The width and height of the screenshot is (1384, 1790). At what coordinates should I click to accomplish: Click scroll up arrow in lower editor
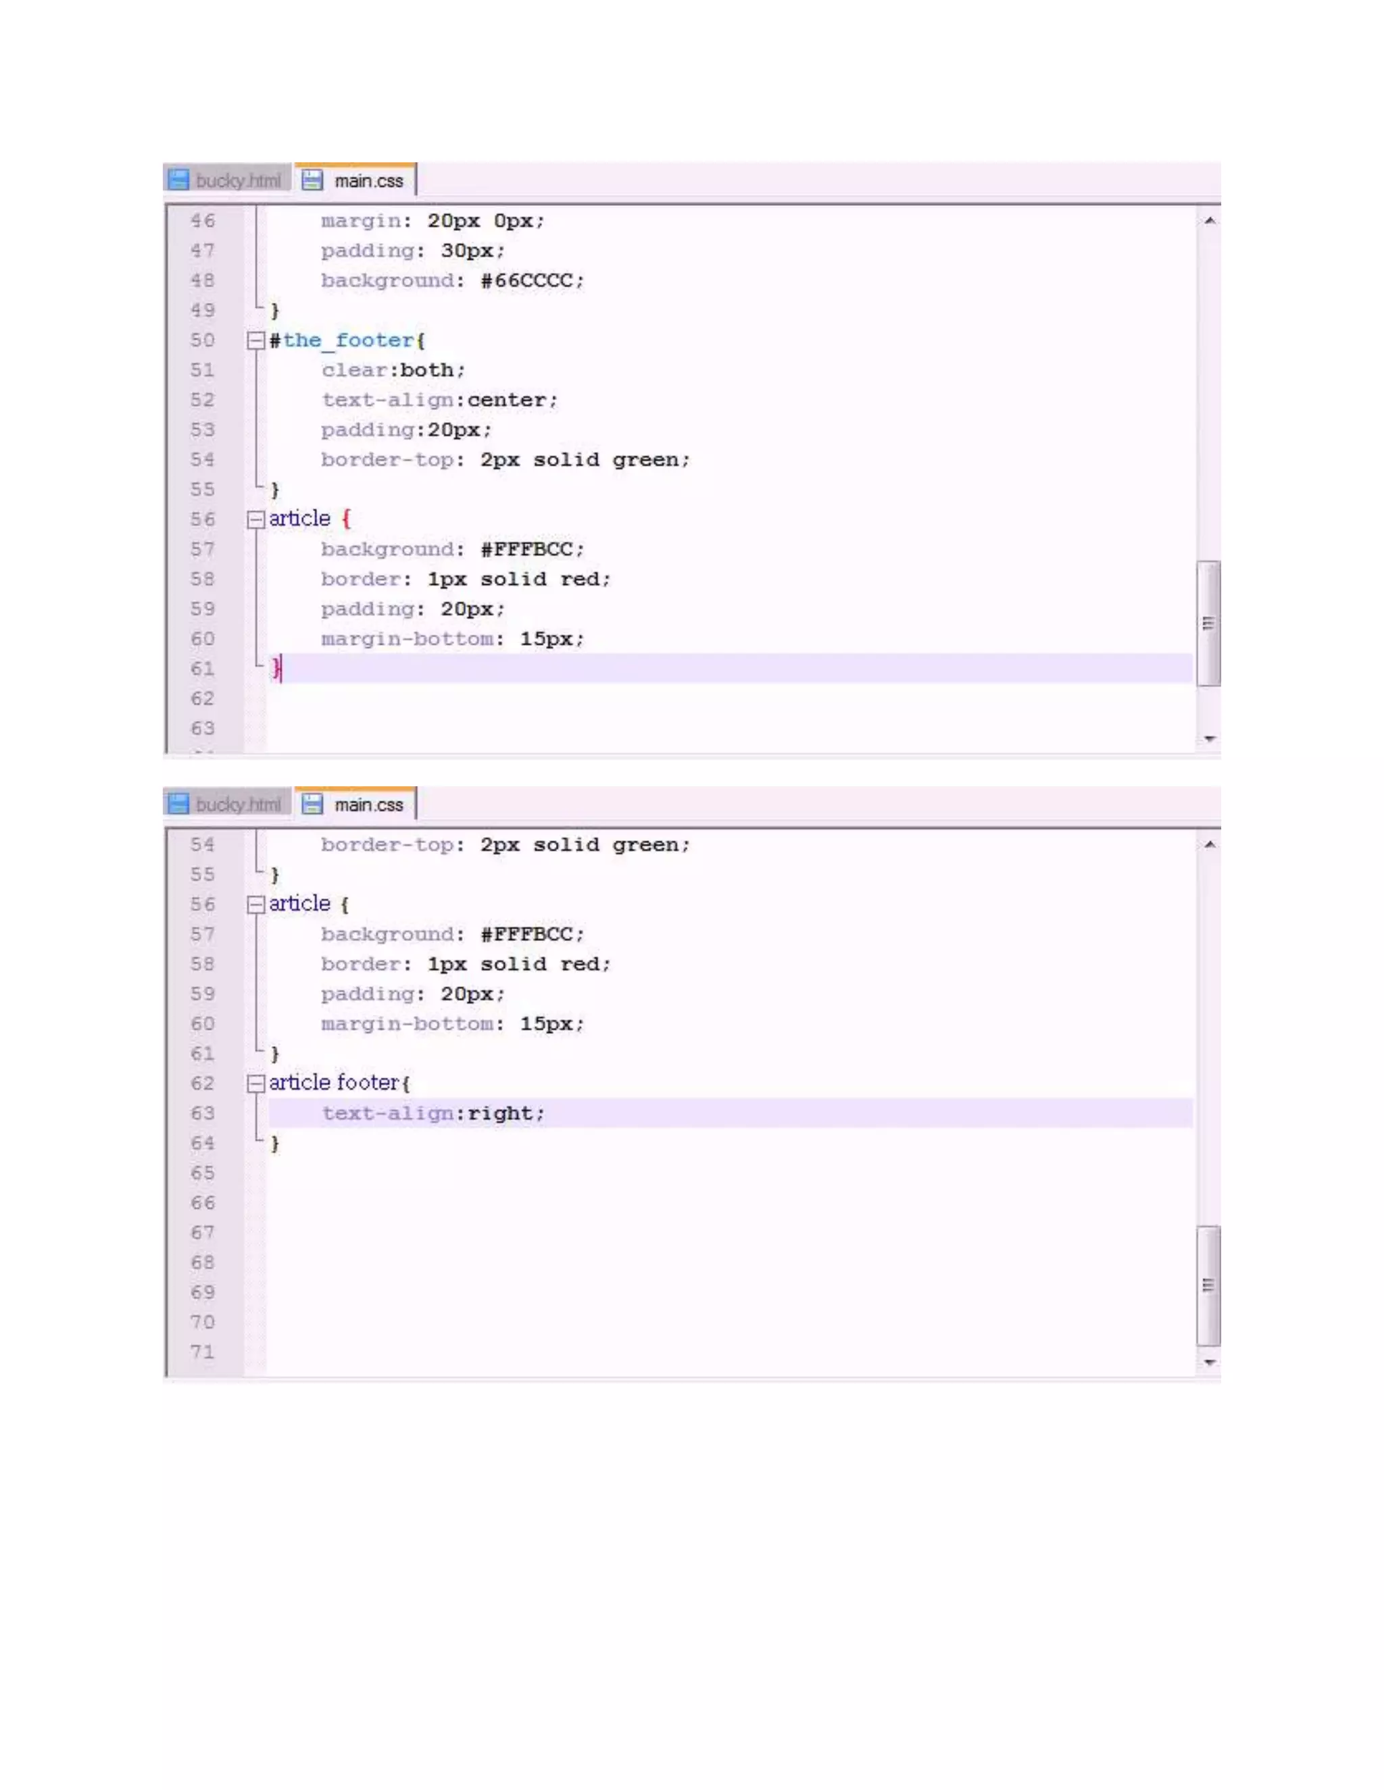(x=1210, y=844)
